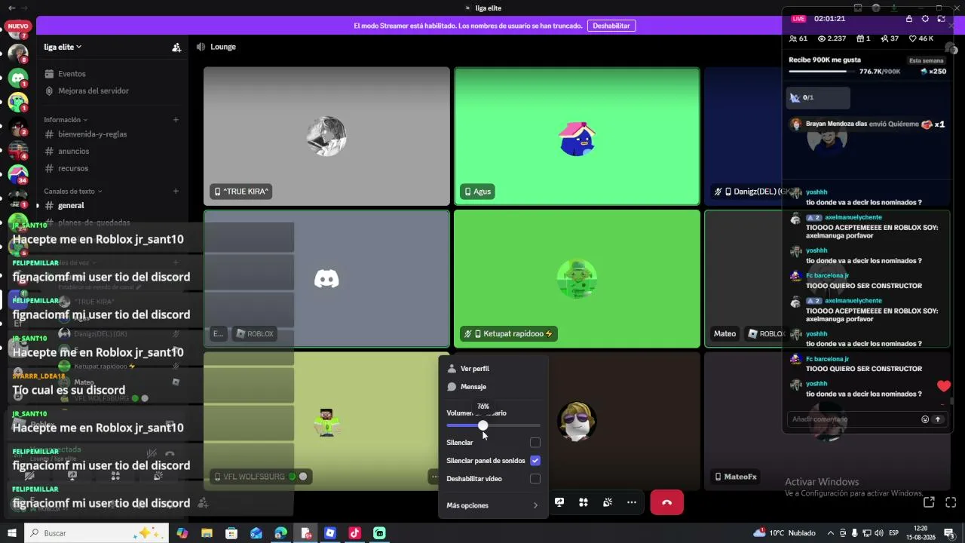Click the gift count icon in live stats
This screenshot has height=543, width=965.
[859, 38]
